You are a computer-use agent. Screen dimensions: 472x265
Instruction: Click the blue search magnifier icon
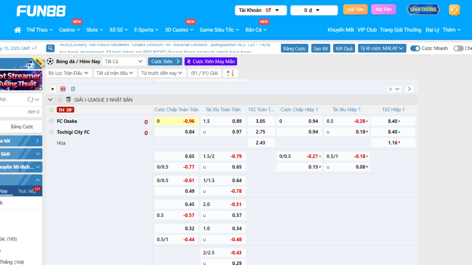50,48
